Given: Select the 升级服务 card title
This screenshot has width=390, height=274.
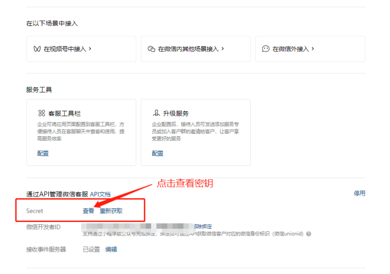Looking at the screenshot, I should [x=176, y=113].
